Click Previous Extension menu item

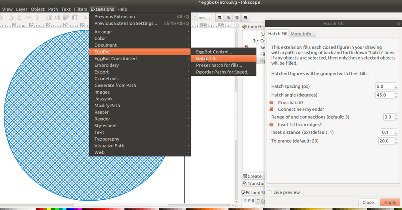[x=140, y=17]
